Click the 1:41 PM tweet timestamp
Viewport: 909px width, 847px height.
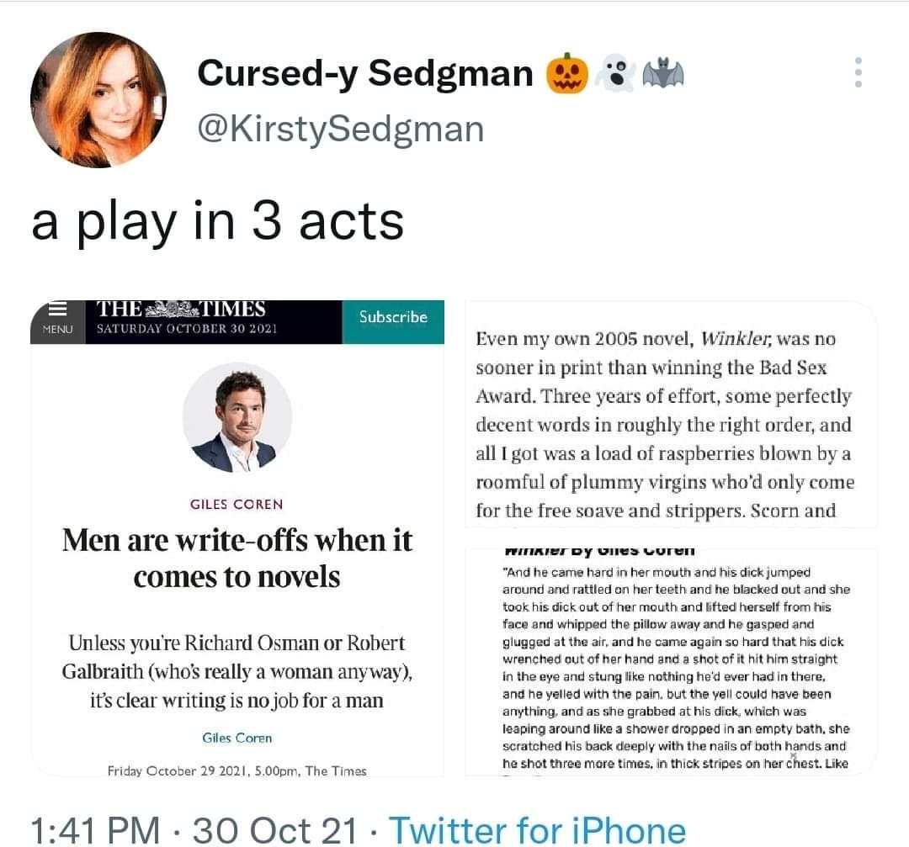tap(94, 830)
